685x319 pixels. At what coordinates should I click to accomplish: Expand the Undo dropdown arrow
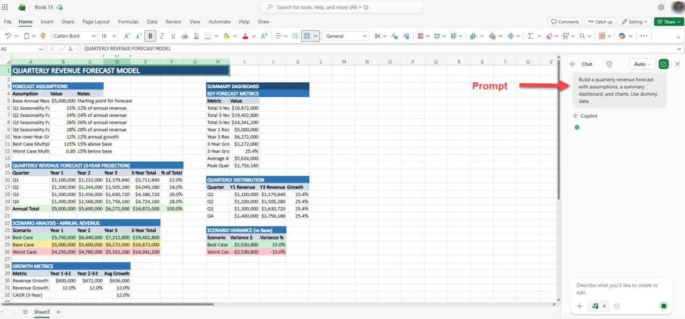17,36
